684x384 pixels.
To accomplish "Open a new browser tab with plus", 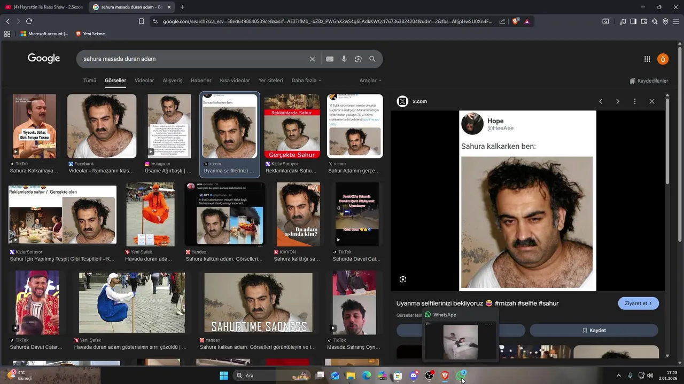I will tap(182, 7).
